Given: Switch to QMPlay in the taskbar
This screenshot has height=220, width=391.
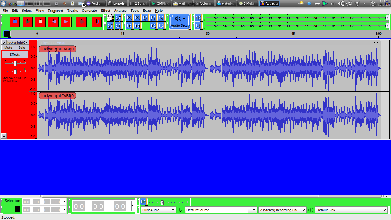Looking at the screenshot, I should 161,3.
